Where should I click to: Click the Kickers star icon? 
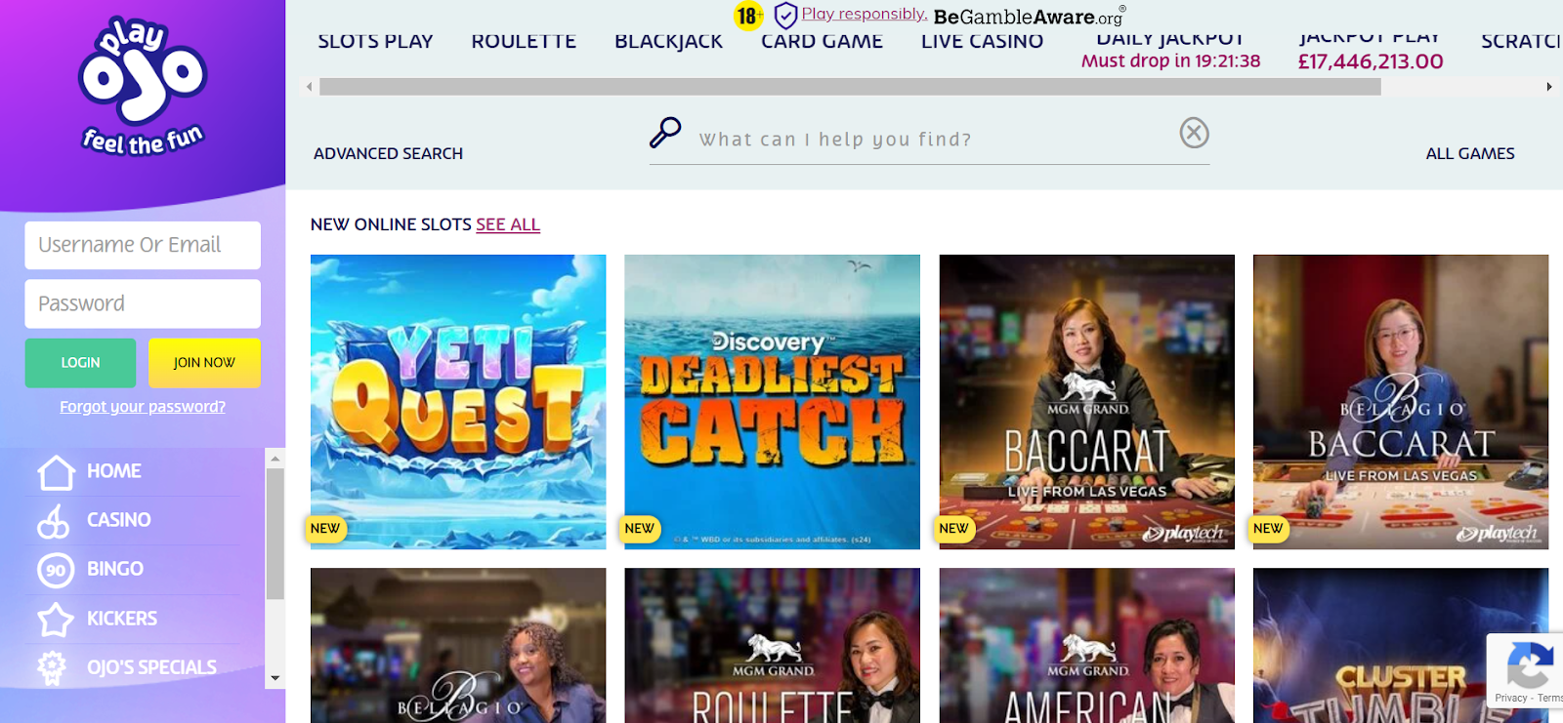(x=55, y=619)
